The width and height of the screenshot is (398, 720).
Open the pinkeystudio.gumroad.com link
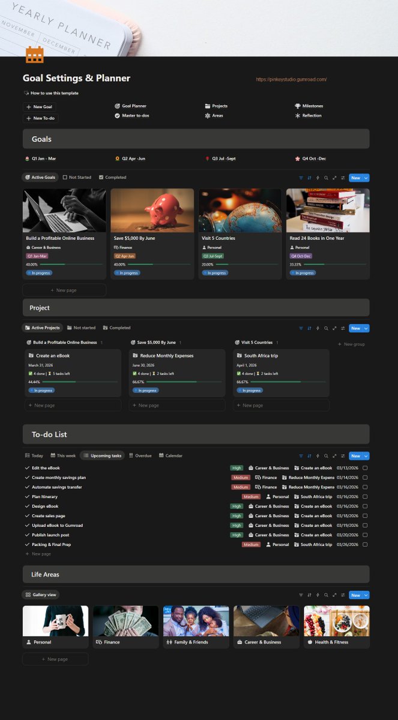291,79
